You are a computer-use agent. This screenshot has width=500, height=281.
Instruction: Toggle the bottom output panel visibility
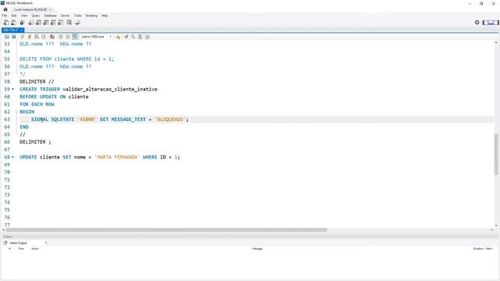[491, 23]
